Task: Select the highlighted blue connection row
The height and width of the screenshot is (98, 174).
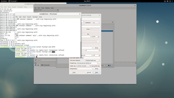Action: pos(107,31)
